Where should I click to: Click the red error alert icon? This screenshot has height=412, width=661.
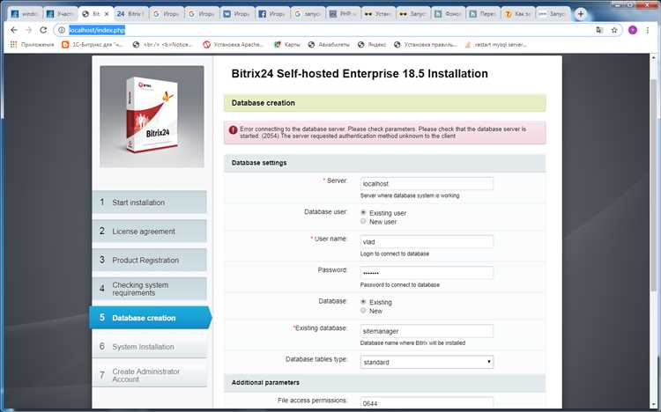coord(234,129)
